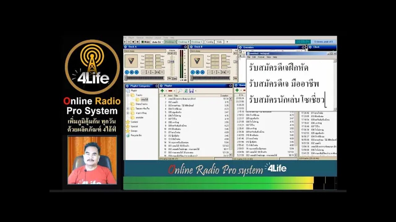Open Deck A EQ button
This screenshot has height=222, width=396.
point(157,72)
